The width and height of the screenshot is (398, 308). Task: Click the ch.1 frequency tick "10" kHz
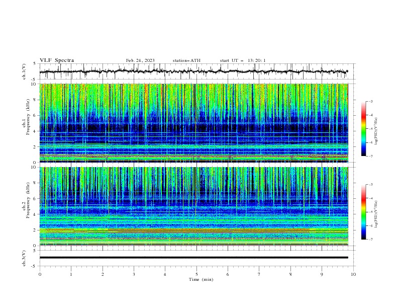(x=34, y=84)
